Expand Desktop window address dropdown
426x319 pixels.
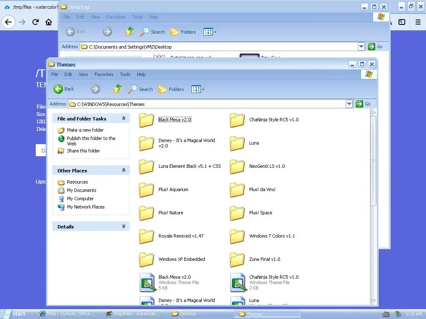tap(361, 47)
